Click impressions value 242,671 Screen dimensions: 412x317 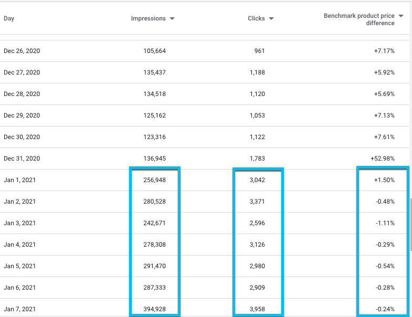154,223
